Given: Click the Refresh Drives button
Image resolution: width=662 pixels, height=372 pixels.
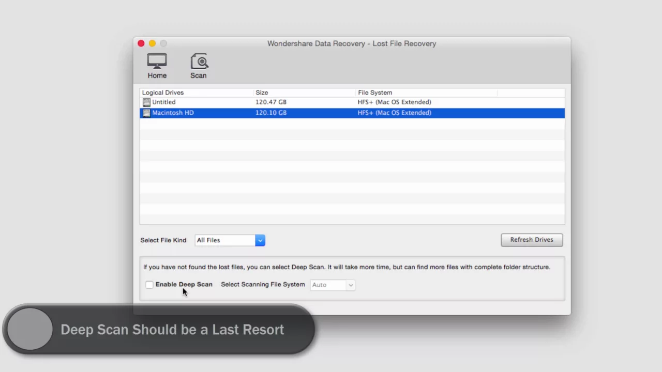Looking at the screenshot, I should pos(532,240).
